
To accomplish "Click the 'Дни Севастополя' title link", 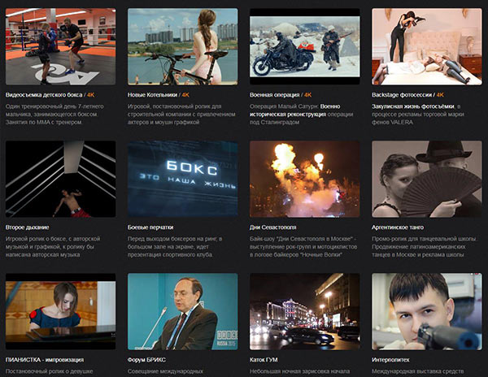I will click(273, 227).
